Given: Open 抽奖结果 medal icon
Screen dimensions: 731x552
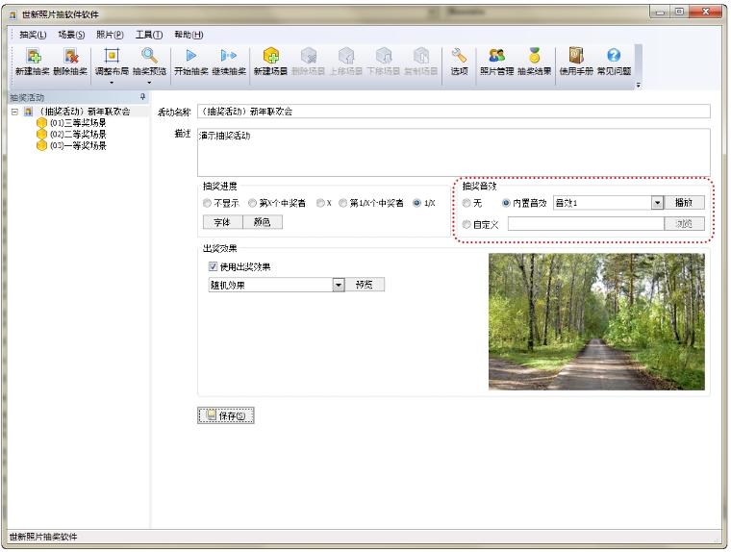Looking at the screenshot, I should tap(534, 57).
